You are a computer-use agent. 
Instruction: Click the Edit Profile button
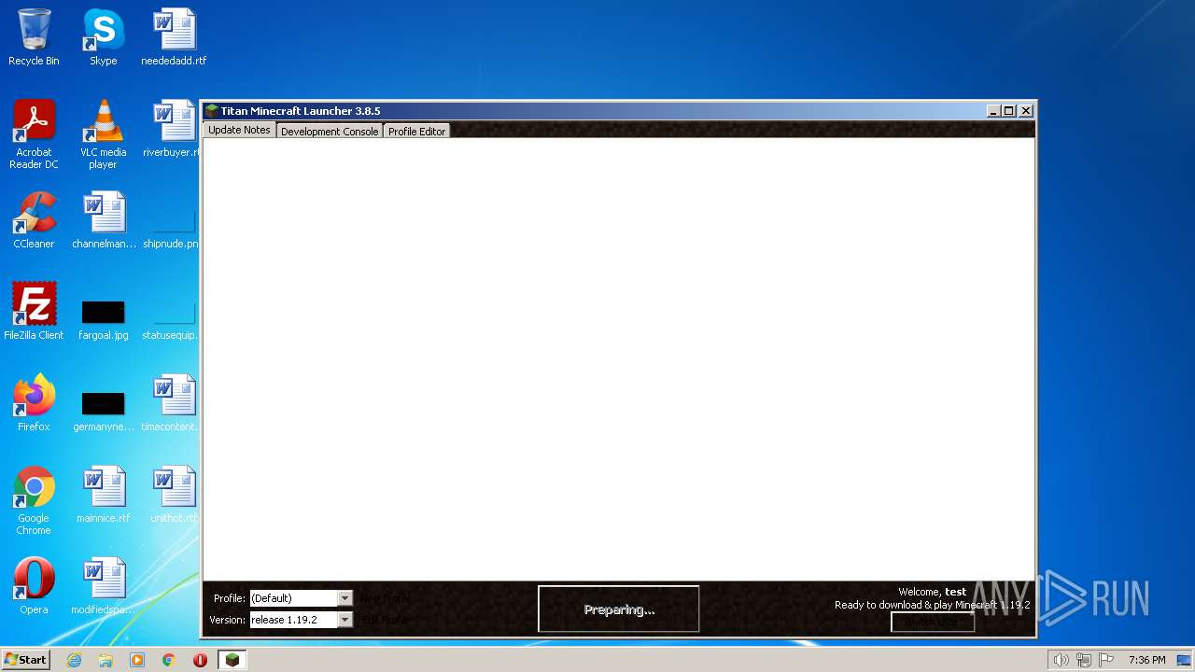385,620
